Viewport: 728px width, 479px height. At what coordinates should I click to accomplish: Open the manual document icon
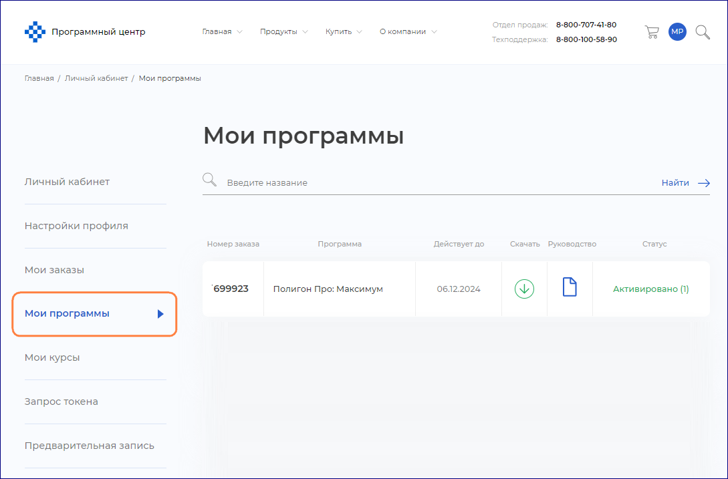570,288
